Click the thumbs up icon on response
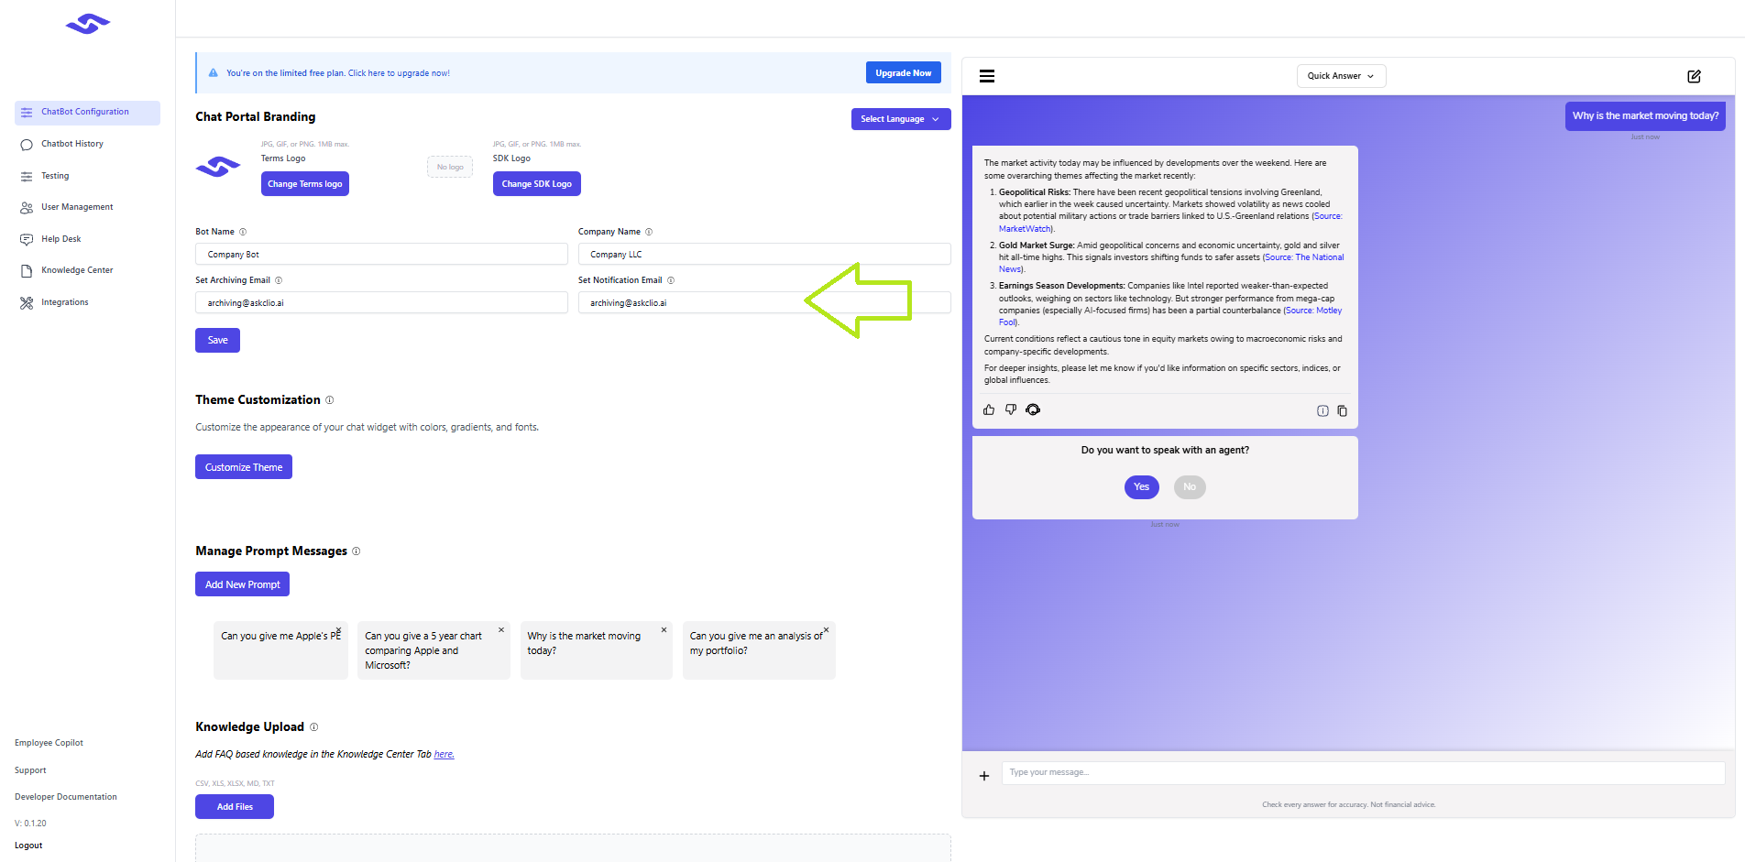Image resolution: width=1745 pixels, height=862 pixels. click(x=989, y=410)
